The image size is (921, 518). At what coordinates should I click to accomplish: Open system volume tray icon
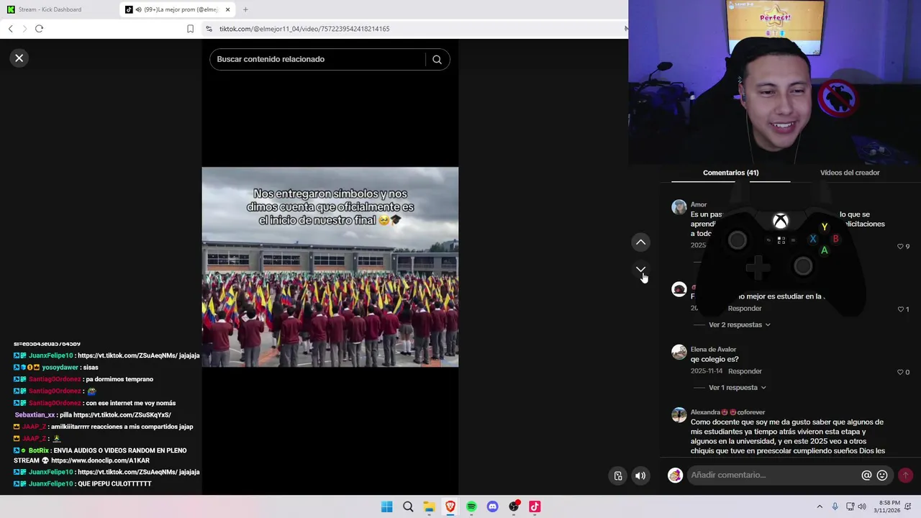click(862, 506)
